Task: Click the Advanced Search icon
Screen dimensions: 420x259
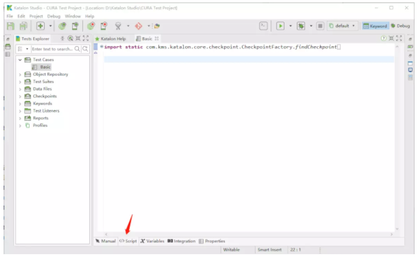Action: (x=85, y=49)
